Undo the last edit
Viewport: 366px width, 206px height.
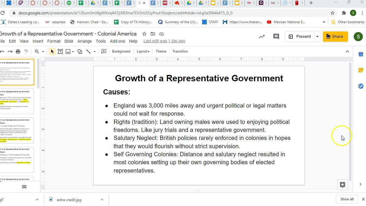[x=3, y=51]
